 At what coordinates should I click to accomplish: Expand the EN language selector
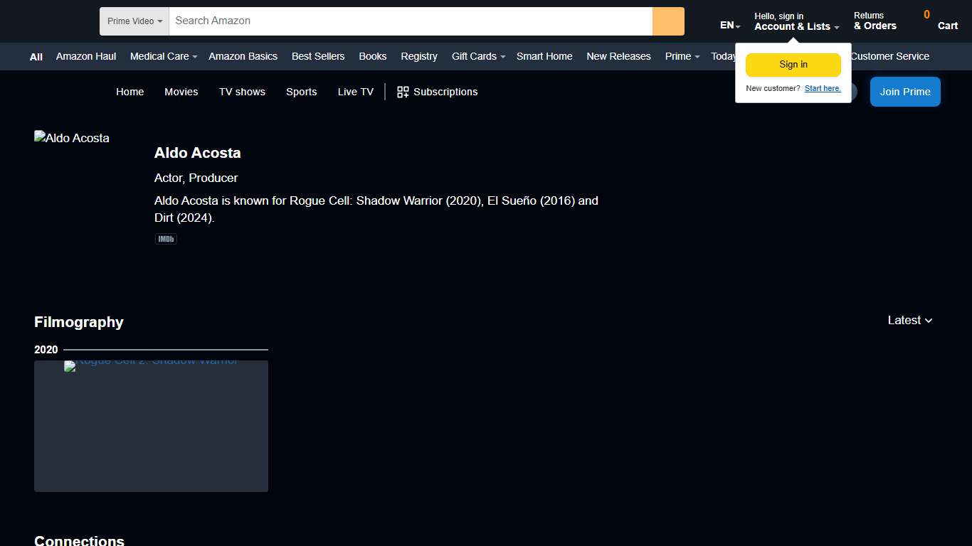[730, 26]
